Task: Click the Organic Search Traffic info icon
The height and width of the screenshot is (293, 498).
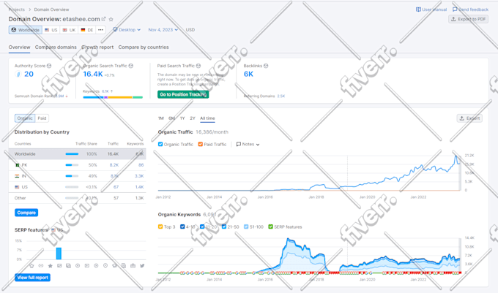Action: 131,66
